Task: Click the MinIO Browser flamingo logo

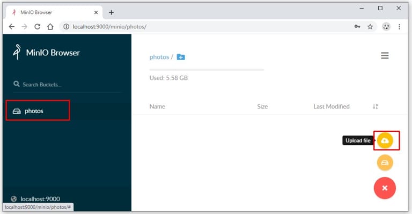Action: [x=17, y=52]
